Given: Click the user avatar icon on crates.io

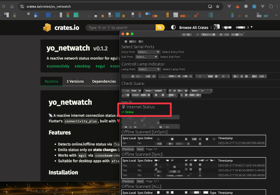Looking at the screenshot, I should pyautogui.click(x=217, y=27).
